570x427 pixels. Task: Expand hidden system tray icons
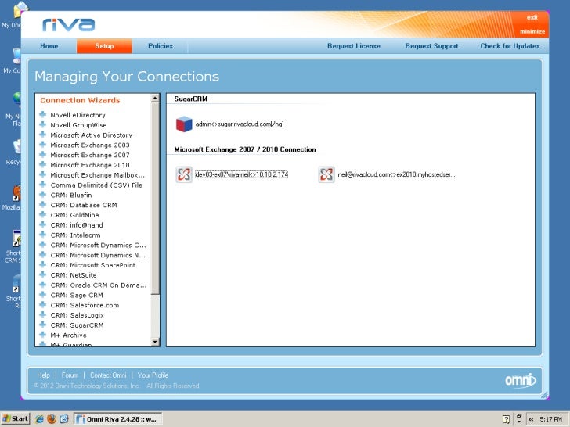click(x=531, y=419)
